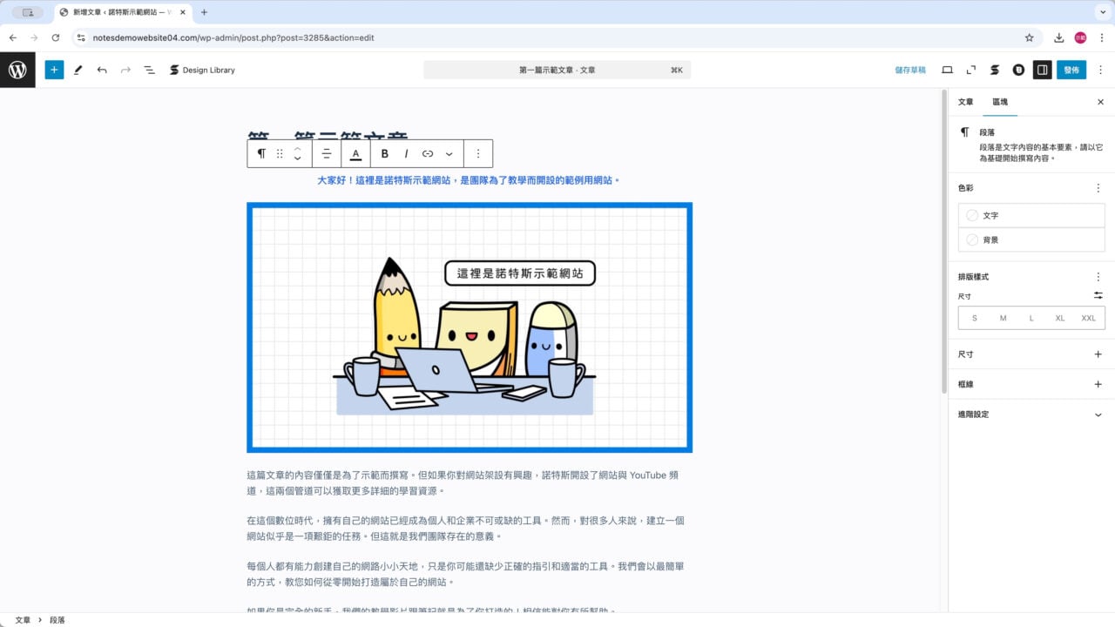Open the paragraph block's three-dot options menu
The height and width of the screenshot is (627, 1115).
point(477,153)
